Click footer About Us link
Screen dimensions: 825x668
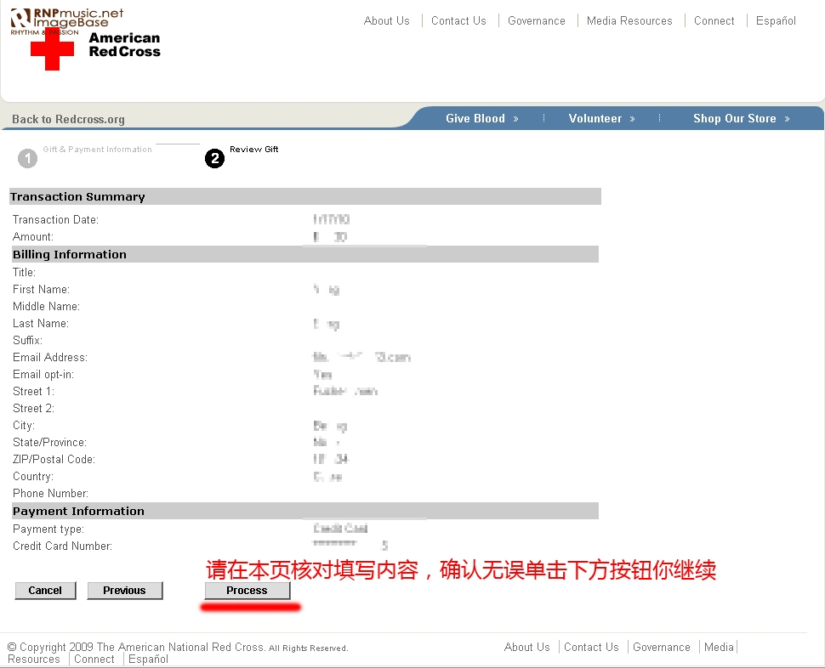pos(526,647)
